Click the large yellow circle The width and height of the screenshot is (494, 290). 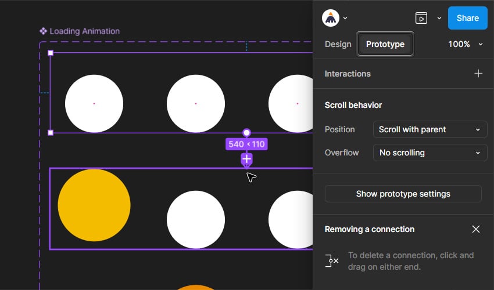94,205
